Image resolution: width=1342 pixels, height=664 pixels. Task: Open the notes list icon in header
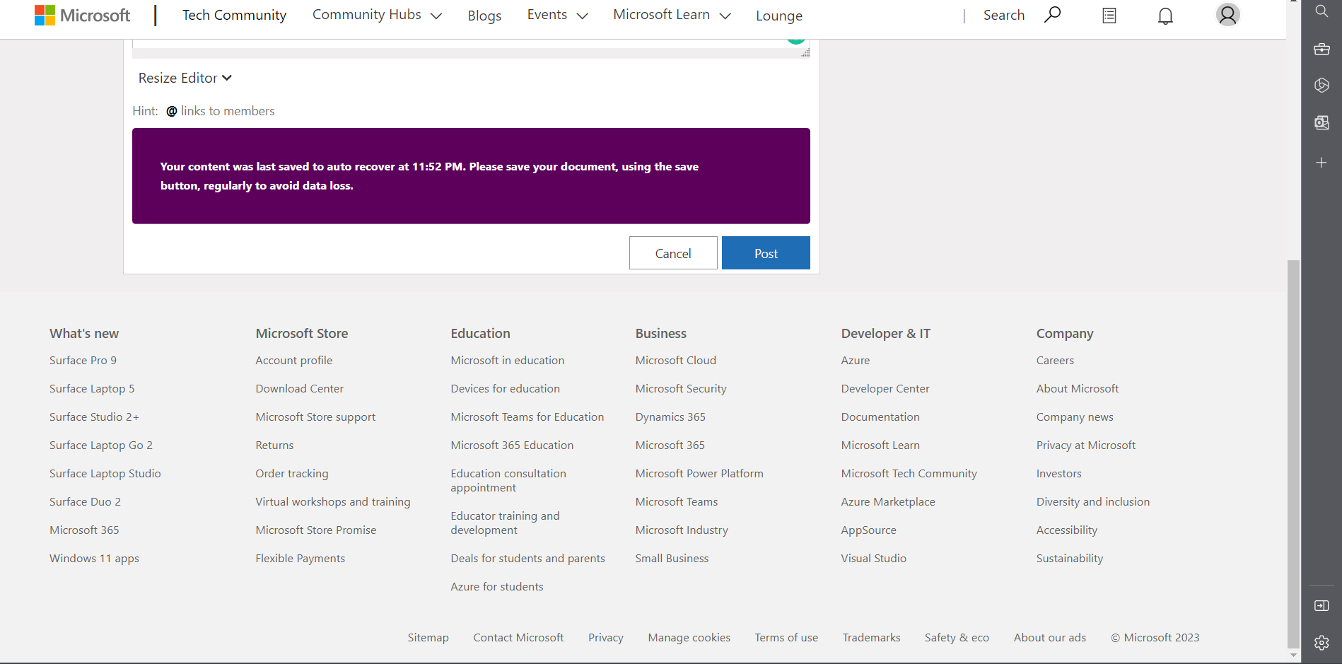point(1109,16)
